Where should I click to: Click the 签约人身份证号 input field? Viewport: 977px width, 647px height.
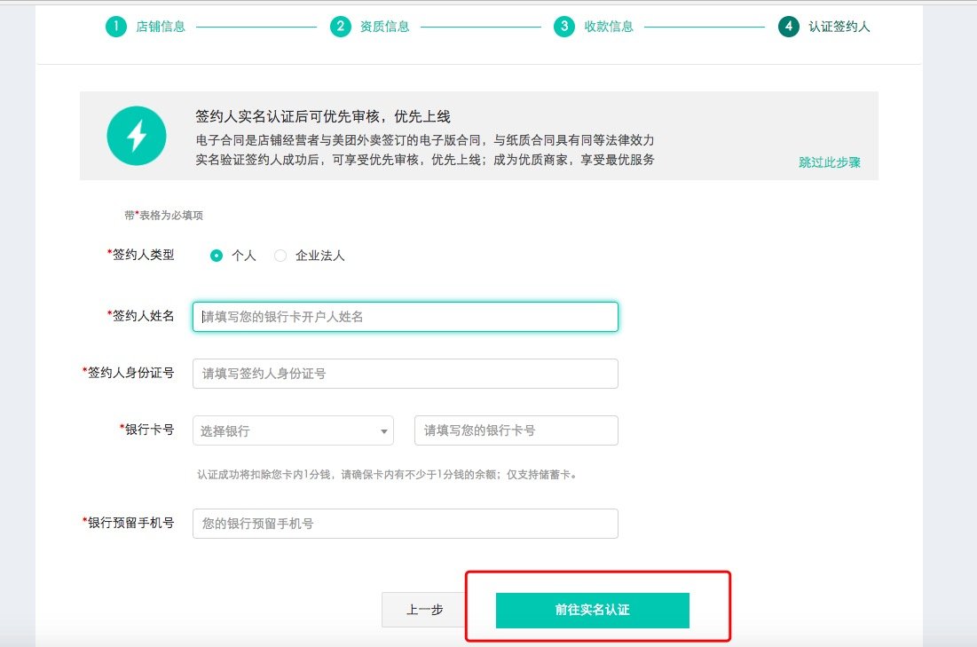(x=404, y=373)
